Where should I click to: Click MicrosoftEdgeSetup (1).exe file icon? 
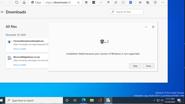(x=9, y=58)
